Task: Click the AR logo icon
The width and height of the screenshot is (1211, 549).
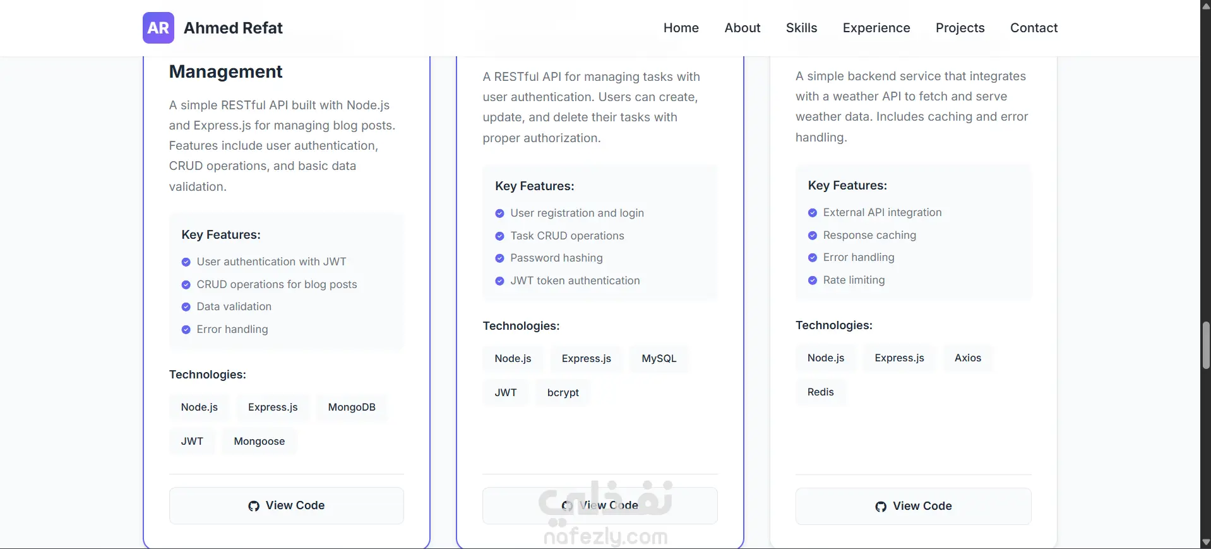Action: click(158, 28)
